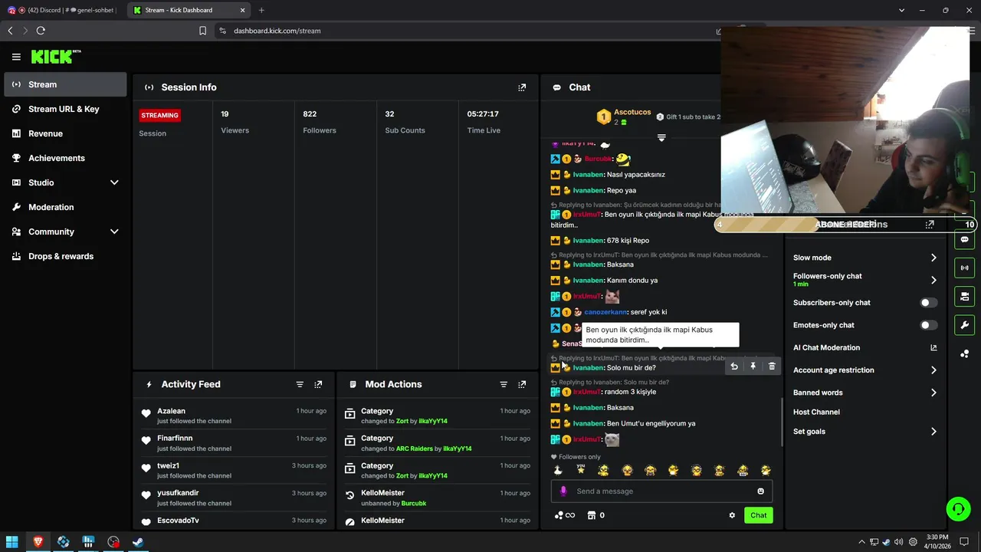
Task: Switch to the Discord browser tab
Action: 63,10
